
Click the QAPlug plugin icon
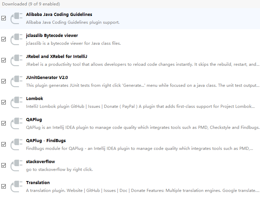pos(16,123)
